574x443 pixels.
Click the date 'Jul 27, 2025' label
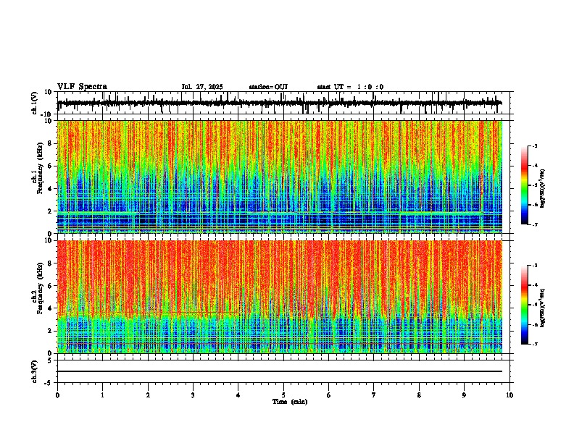(x=202, y=87)
